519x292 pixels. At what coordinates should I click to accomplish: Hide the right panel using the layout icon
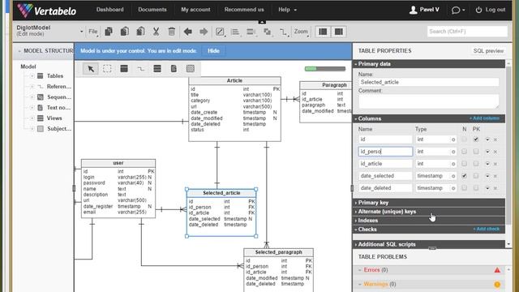338,32
